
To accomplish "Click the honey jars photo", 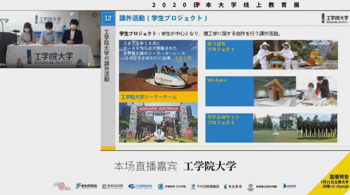I will coord(317,54).
